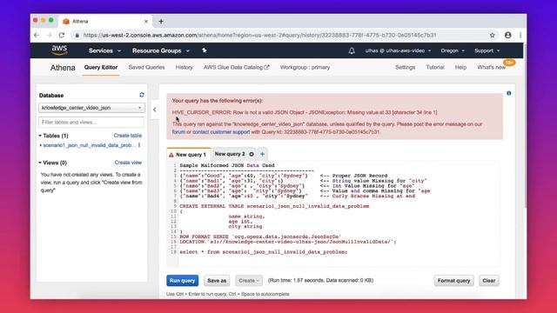This screenshot has width=557, height=313.
Task: Open the contact customer support link
Action: 221,132
